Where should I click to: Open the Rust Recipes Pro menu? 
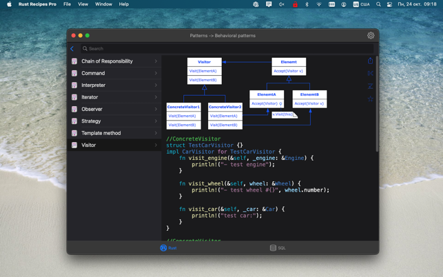(x=37, y=4)
